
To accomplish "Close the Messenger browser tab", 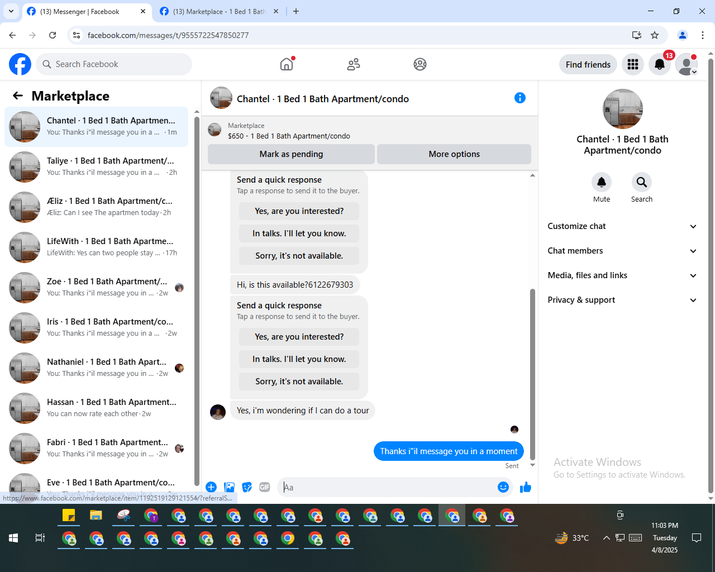I will tap(143, 11).
